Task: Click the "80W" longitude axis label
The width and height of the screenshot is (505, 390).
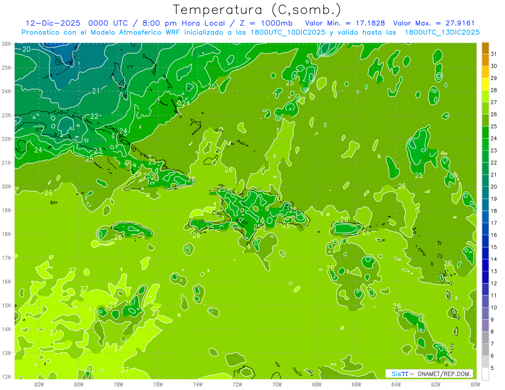Action: coord(79,384)
